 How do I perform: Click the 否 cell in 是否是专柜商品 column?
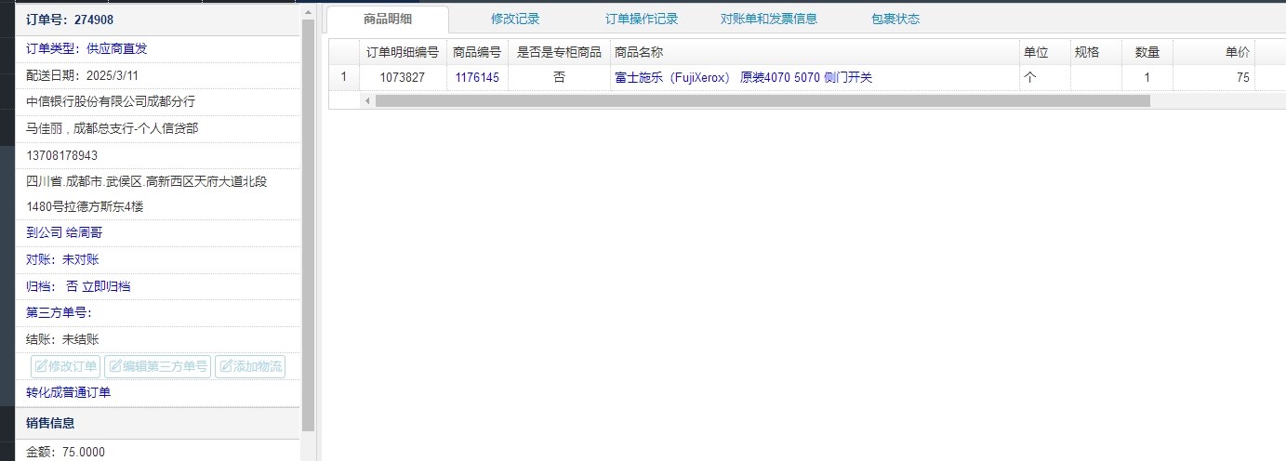(x=559, y=78)
